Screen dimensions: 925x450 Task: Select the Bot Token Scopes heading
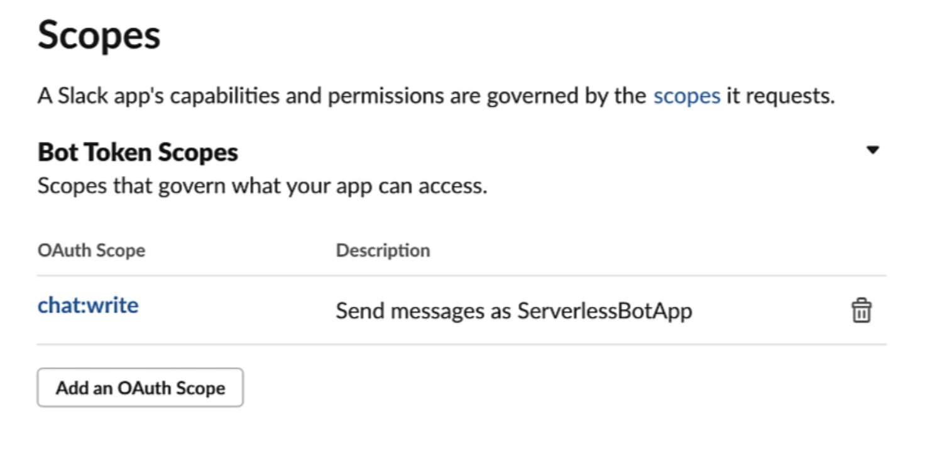click(138, 152)
